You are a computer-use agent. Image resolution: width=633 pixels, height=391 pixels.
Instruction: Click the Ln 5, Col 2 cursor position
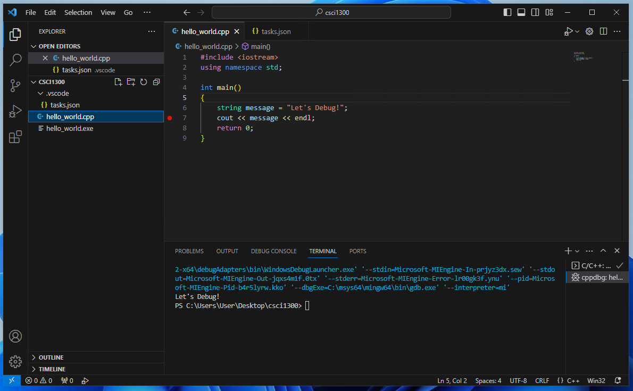[452, 380]
